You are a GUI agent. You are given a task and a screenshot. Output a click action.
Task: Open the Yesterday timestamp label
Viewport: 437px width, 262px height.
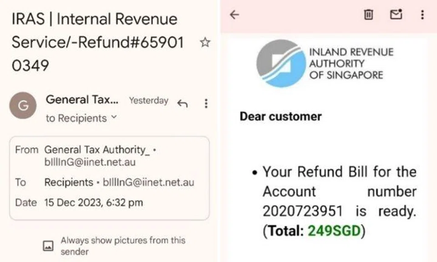(148, 101)
